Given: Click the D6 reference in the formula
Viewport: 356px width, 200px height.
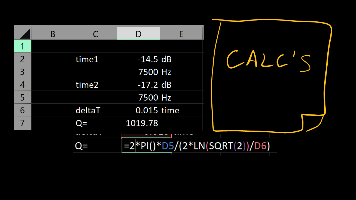Looking at the screenshot, I should coord(260,146).
